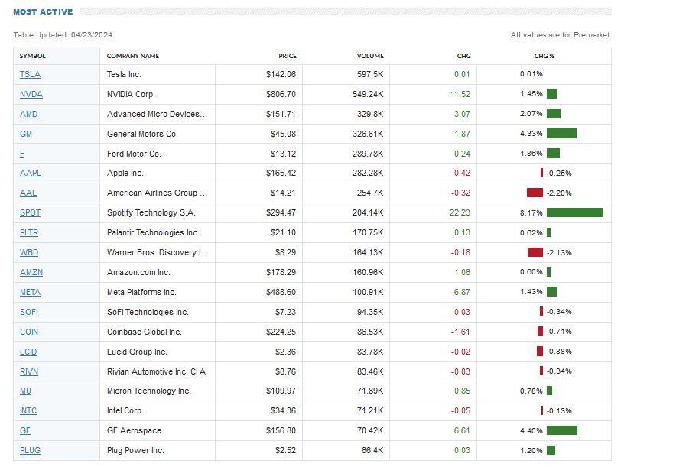Click the VOLUME column header

370,56
